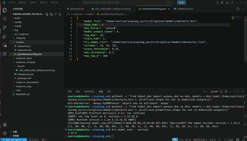The width and height of the screenshot is (247, 141).
Task: Split the terminal panel
Action: 221,91
